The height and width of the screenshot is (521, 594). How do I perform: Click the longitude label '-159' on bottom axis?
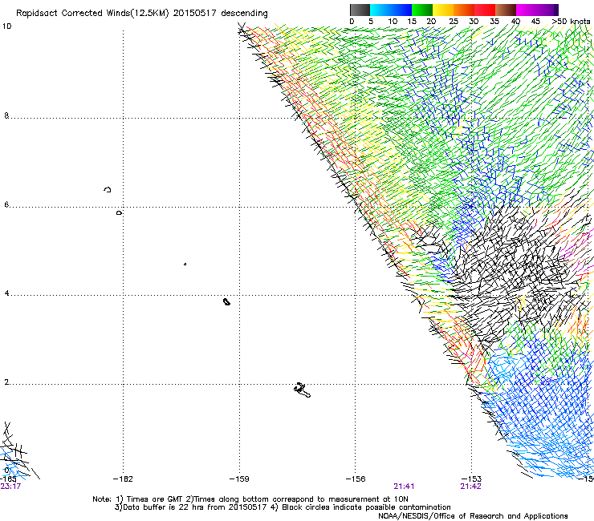[x=239, y=479]
